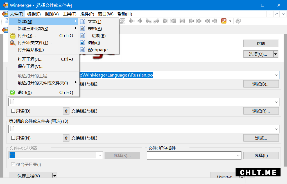Open the 插件(P) menu
Screen dimensions: 287x184
pos(87,14)
